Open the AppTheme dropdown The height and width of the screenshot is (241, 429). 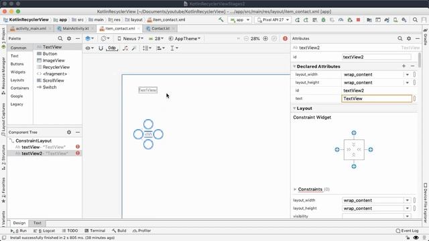coord(184,39)
